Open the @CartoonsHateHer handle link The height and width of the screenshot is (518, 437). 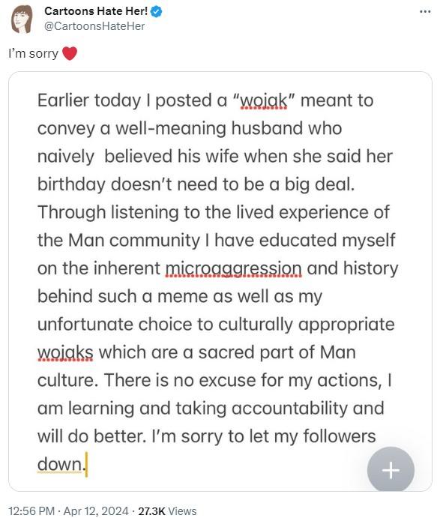tap(94, 26)
